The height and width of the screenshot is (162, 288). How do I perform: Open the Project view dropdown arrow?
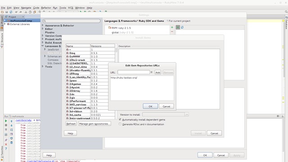click(x=23, y=17)
